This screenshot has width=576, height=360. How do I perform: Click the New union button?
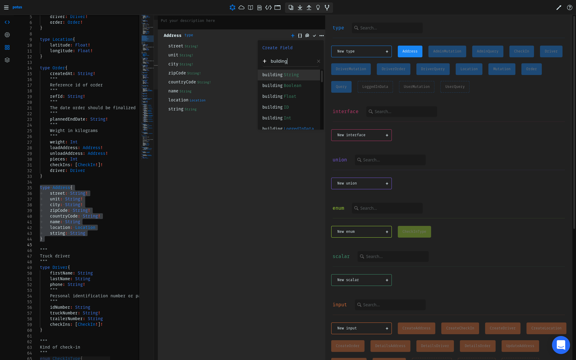(x=361, y=183)
